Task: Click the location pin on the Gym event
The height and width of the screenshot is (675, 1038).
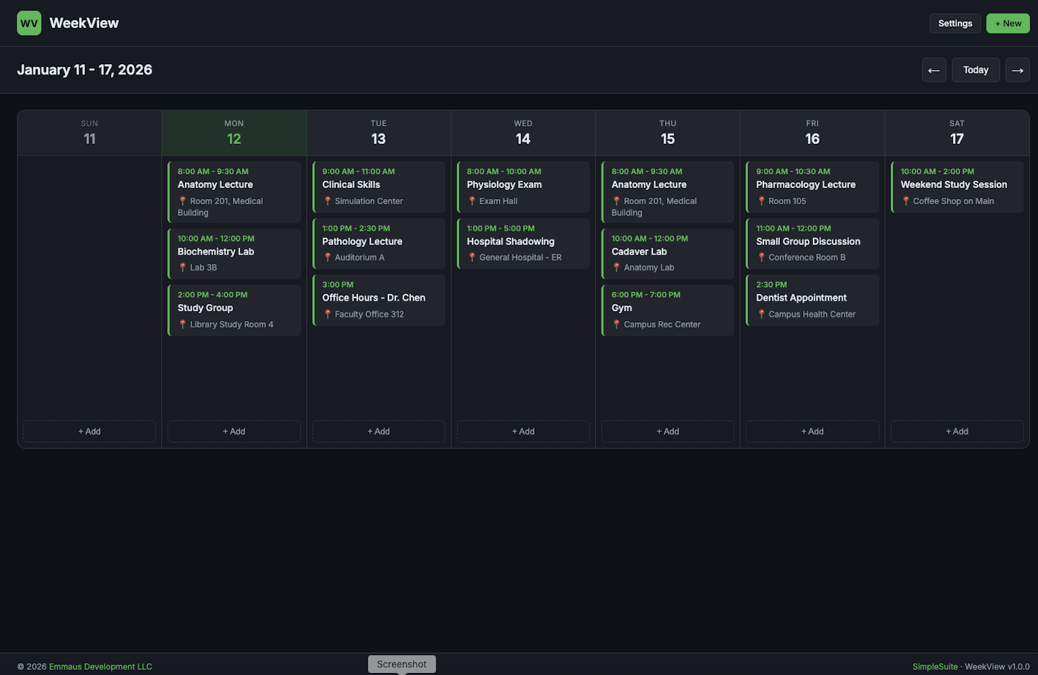Action: tap(616, 324)
